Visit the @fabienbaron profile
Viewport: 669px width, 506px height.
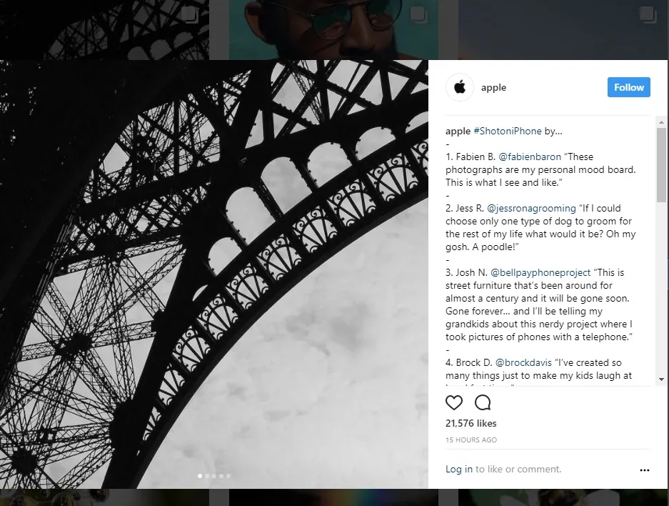click(x=530, y=157)
